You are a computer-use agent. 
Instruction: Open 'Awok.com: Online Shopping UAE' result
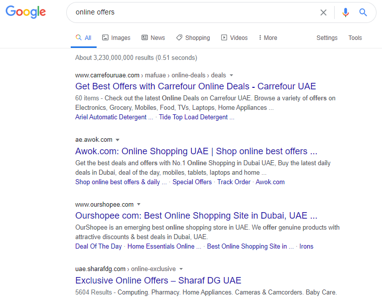(196, 151)
